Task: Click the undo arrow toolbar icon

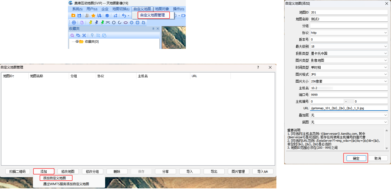Action: (124, 16)
